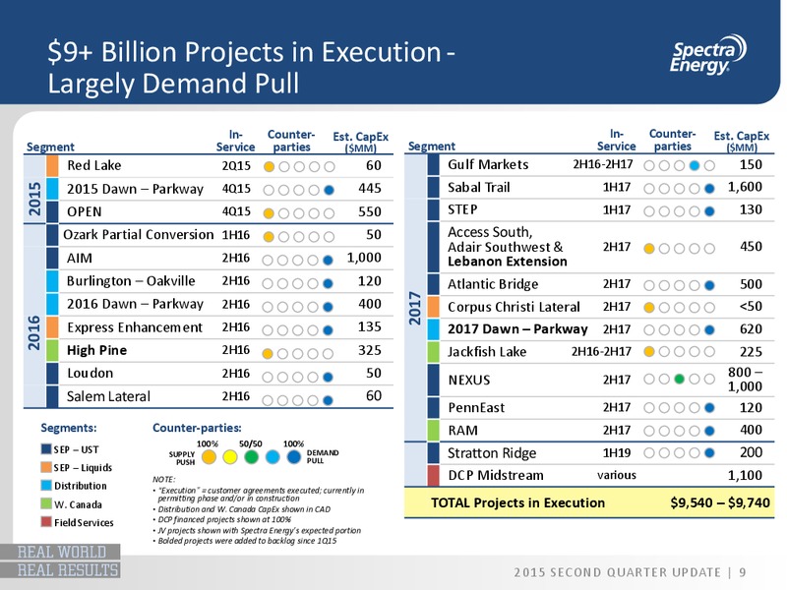Click the yellow circle in counter-parties legend
The height and width of the screenshot is (590, 787).
point(230,457)
